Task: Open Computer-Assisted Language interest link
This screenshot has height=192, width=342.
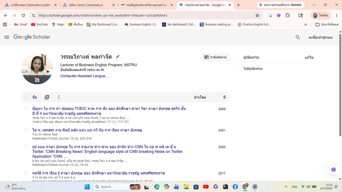Action: pos(84,76)
